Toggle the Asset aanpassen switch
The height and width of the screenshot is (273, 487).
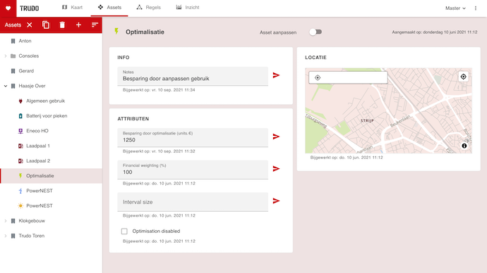[x=315, y=32]
